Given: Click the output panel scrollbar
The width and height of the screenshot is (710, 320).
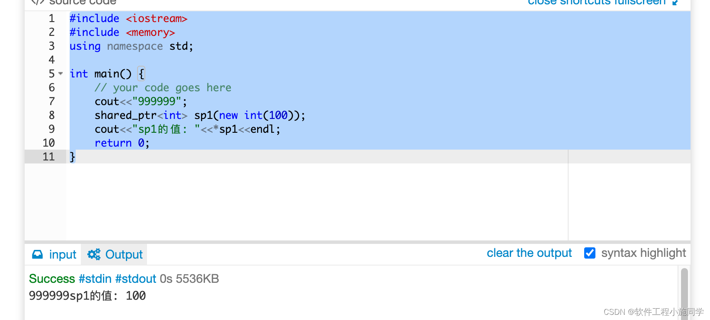Looking at the screenshot, I should point(684,292).
